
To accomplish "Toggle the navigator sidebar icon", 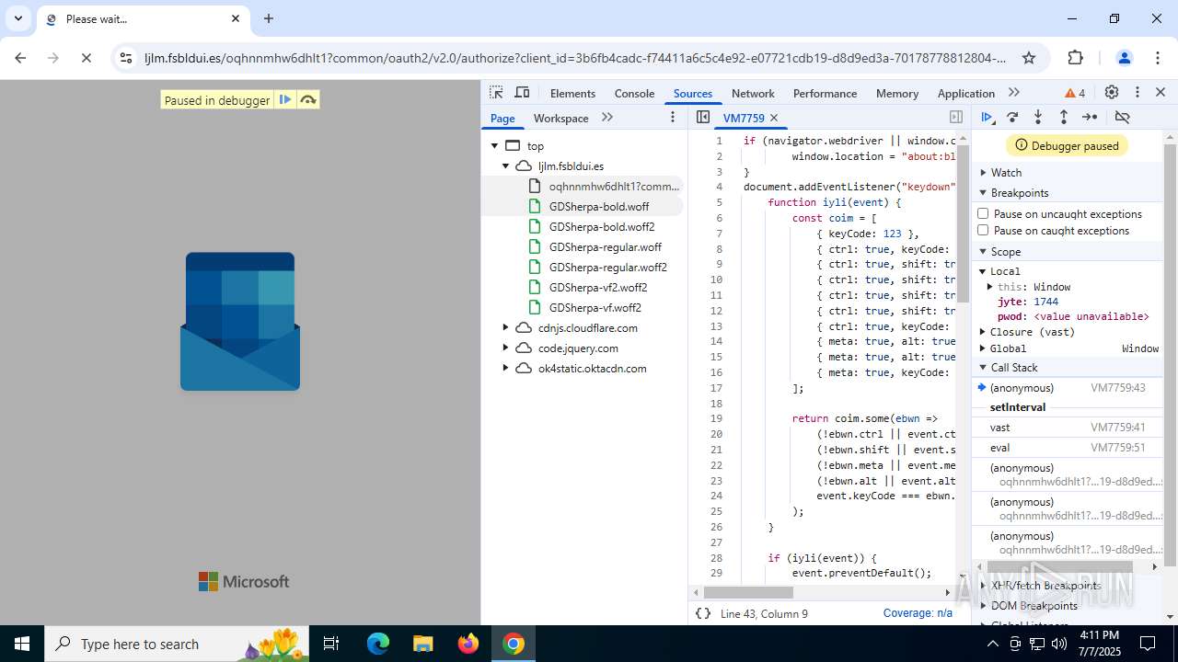I will click(x=703, y=117).
